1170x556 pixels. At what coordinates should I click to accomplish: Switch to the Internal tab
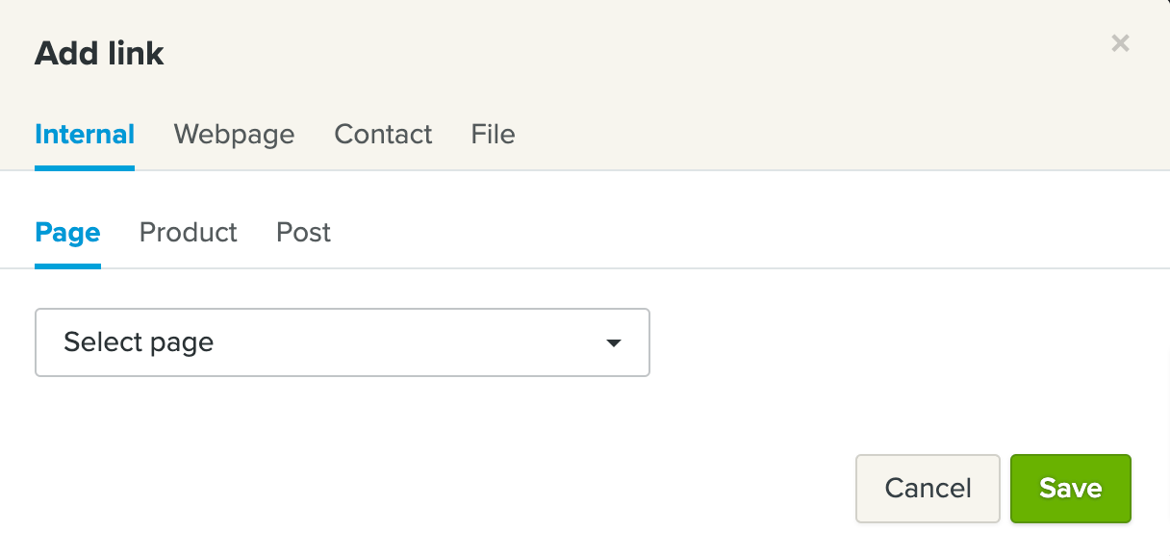click(85, 135)
